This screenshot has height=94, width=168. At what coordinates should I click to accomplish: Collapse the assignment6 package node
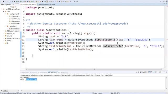coord(6,14)
